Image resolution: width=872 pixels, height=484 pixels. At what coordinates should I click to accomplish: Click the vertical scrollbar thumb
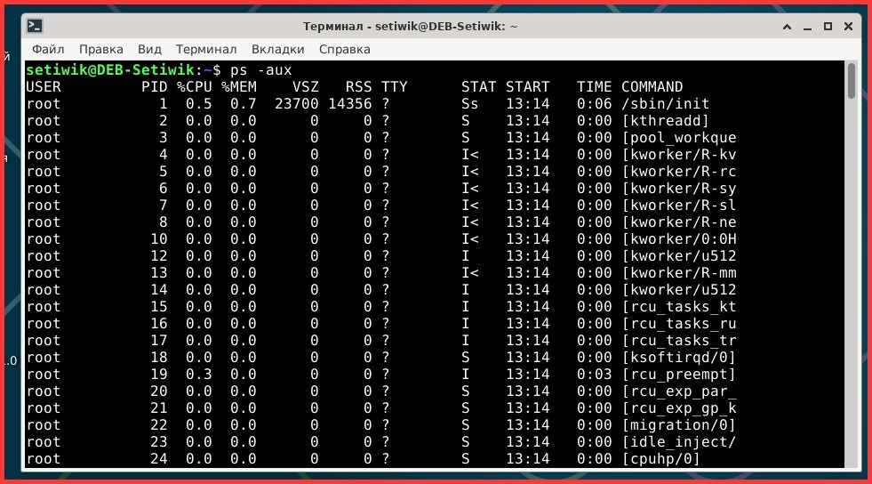(x=851, y=80)
